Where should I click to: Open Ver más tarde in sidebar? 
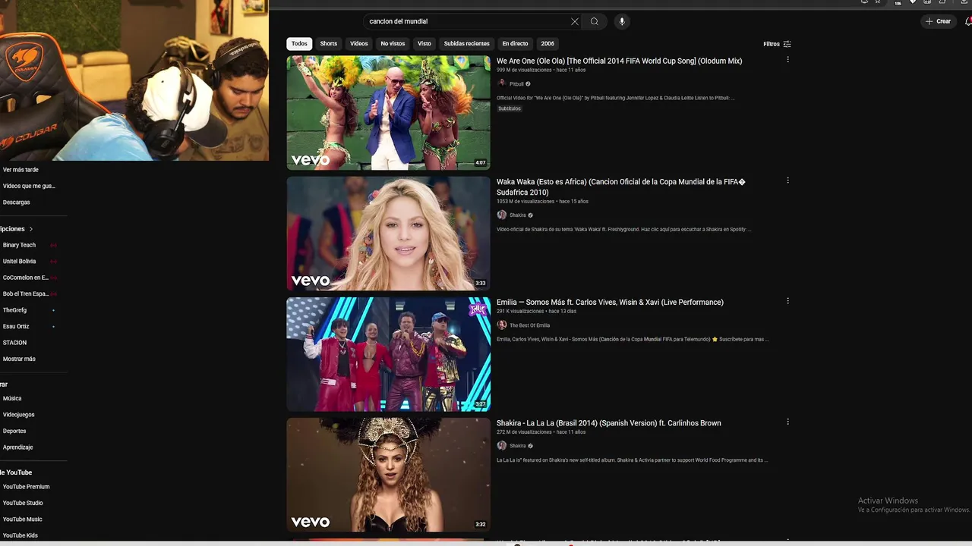click(21, 170)
